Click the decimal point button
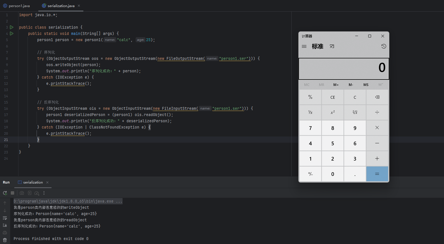The image size is (444, 244). tap(355, 174)
